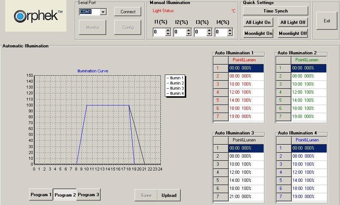
Task: Switch to Program 1
Action: [x=41, y=195]
